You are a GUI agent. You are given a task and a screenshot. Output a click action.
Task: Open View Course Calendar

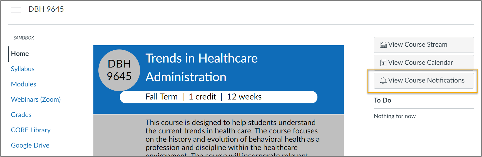point(424,63)
